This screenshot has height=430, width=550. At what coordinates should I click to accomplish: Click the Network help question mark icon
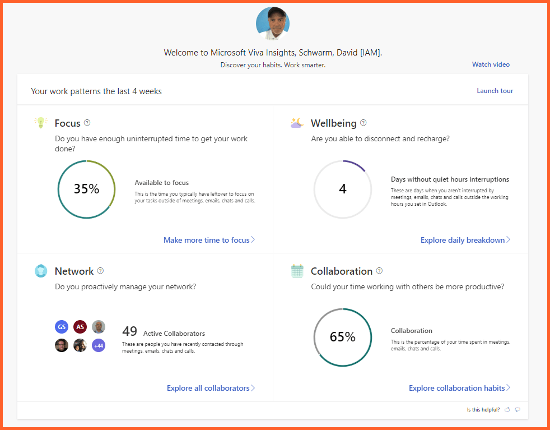(100, 271)
